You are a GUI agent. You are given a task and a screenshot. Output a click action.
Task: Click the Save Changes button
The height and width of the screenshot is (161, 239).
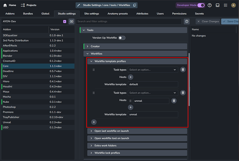(230, 22)
